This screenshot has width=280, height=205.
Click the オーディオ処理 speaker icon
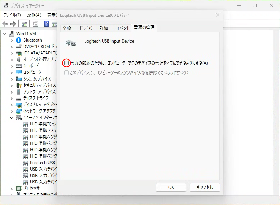(x=19, y=59)
